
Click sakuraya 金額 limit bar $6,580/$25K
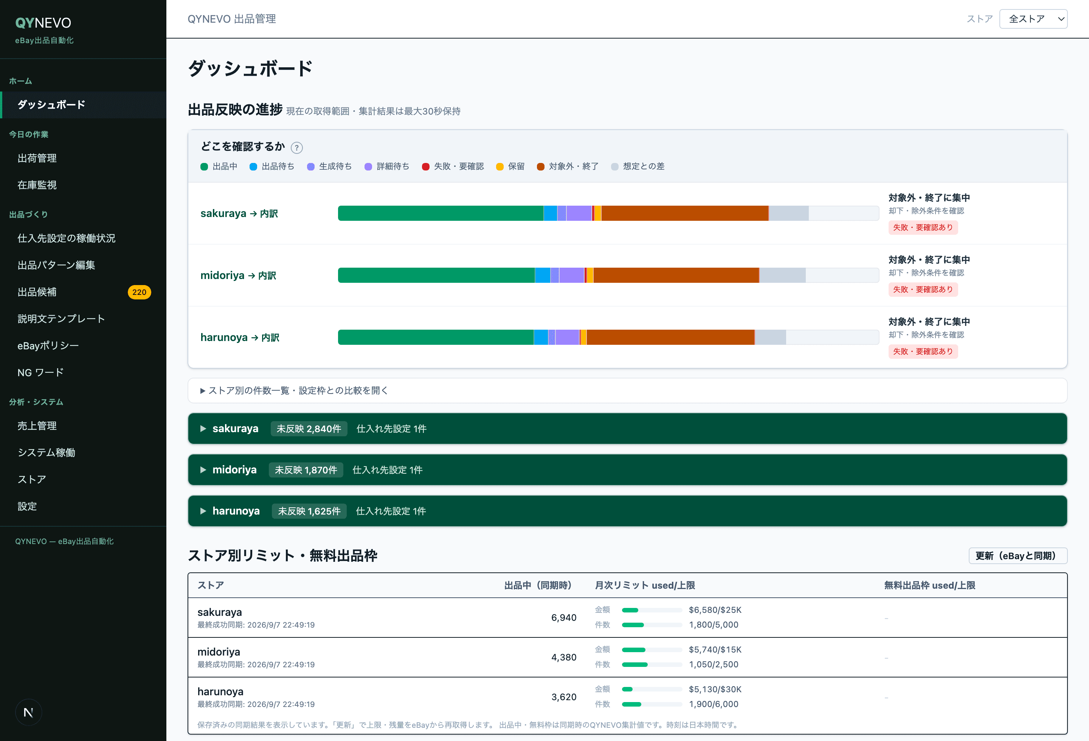coord(652,610)
